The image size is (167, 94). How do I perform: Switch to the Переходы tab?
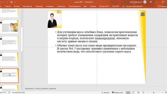[x=39, y=6]
